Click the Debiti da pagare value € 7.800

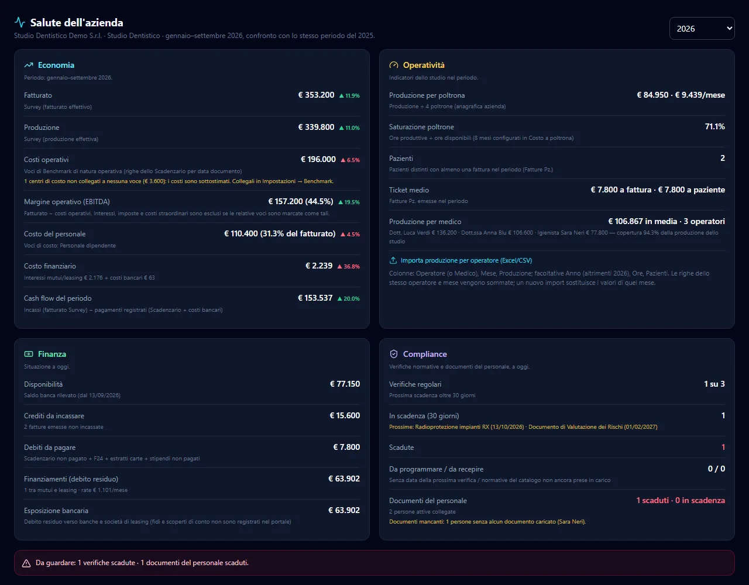[x=346, y=447]
